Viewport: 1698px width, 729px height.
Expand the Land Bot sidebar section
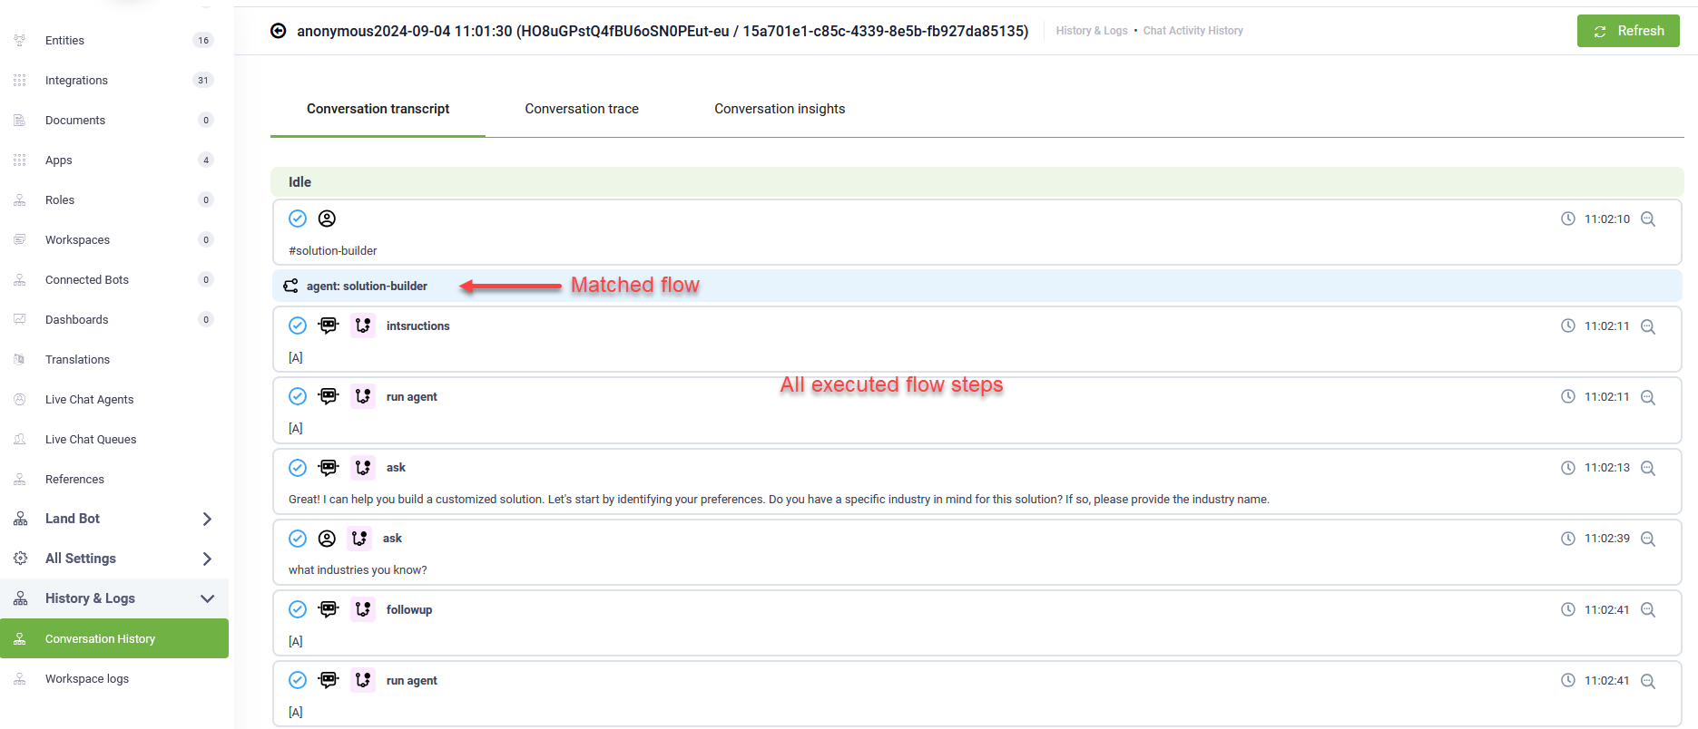tap(206, 519)
